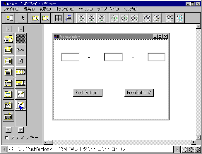Select the pencil part with blue cursor
This screenshot has height=154, width=202.
(x=21, y=105)
